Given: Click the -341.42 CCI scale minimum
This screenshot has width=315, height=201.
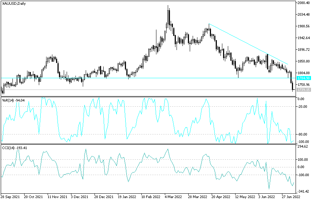Looking at the screenshot, I should (303, 191).
